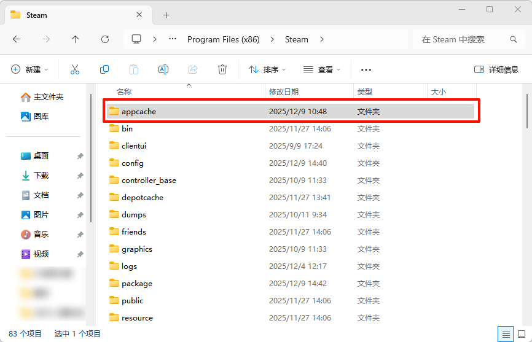Viewport: 532px width, 342px height.
Task: Select the Steam tab
Action: (x=79, y=15)
